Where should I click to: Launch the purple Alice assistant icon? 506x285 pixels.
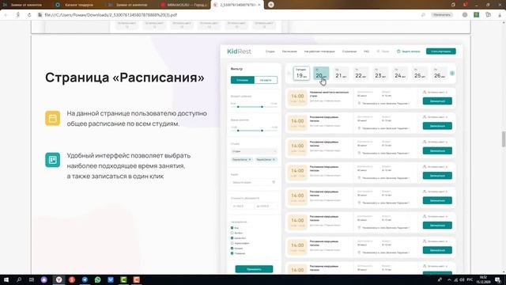(x=44, y=279)
